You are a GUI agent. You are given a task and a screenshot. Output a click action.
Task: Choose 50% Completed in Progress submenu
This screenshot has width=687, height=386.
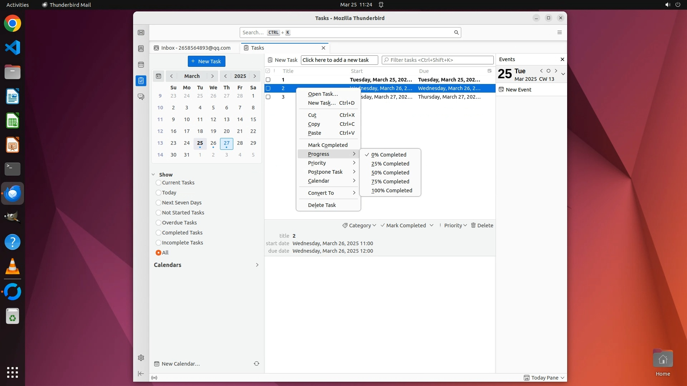[x=390, y=173]
